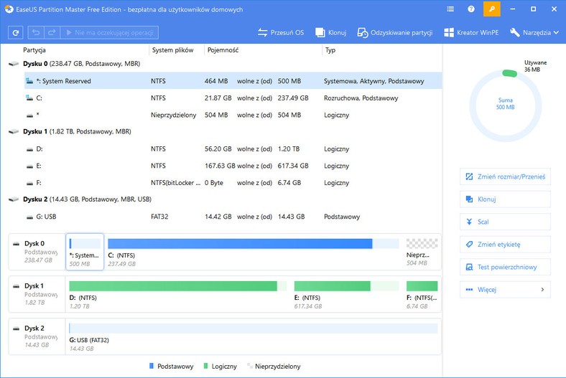Select the E: (NTFS) bar in the Dysk 1 map
Image resolution: width=566 pixels, height=378 pixels.
click(x=346, y=286)
